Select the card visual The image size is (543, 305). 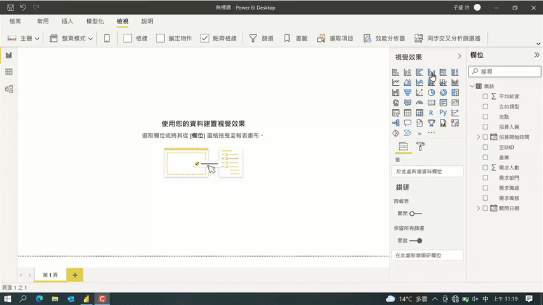tap(431, 103)
